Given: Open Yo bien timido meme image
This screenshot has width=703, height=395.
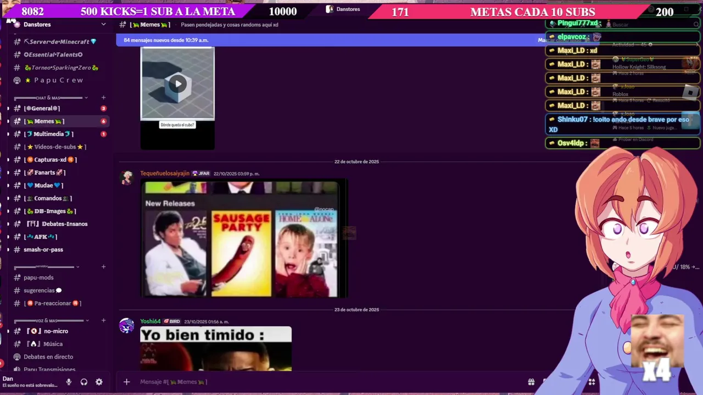Looking at the screenshot, I should click(216, 349).
